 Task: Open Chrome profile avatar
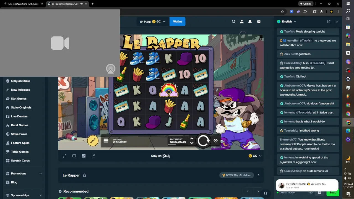(331, 12)
